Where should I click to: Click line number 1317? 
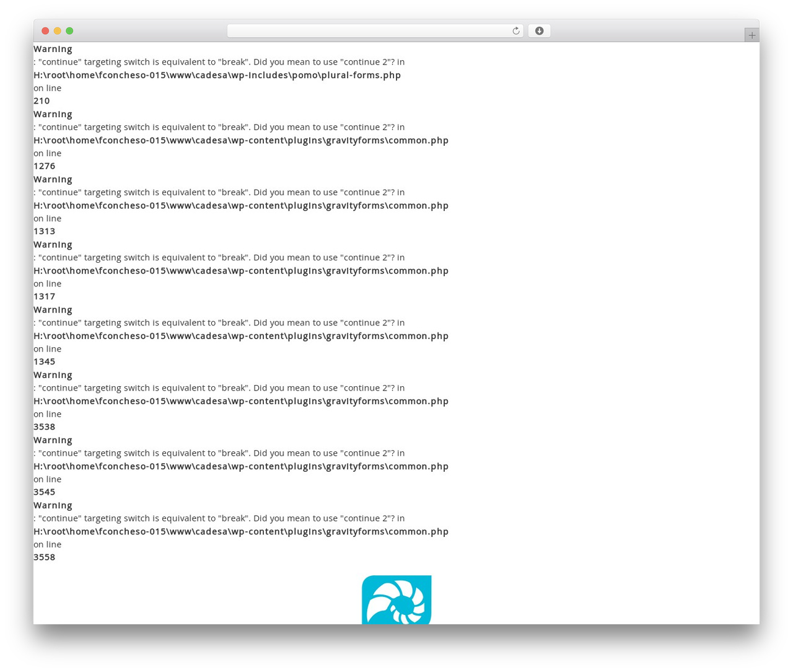(x=44, y=296)
